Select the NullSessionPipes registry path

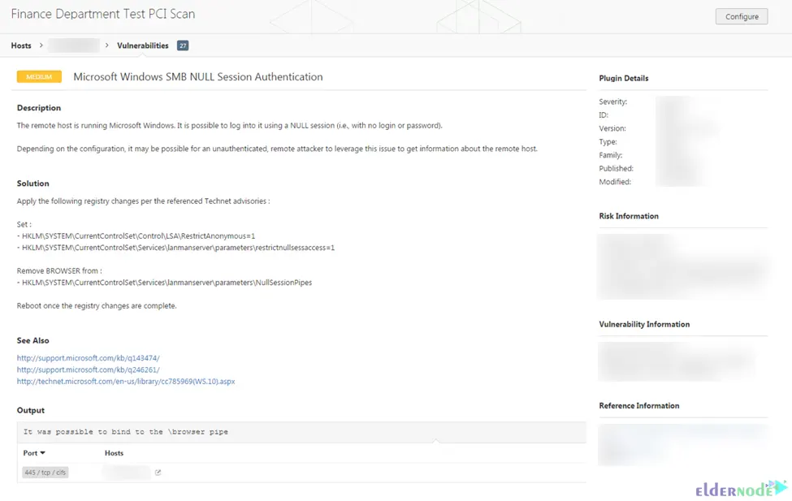click(164, 283)
